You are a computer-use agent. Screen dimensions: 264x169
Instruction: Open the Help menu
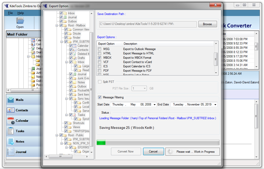point(21,13)
